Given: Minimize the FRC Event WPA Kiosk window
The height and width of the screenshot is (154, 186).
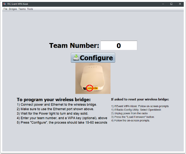Looking at the screenshot, I should click(x=163, y=4).
